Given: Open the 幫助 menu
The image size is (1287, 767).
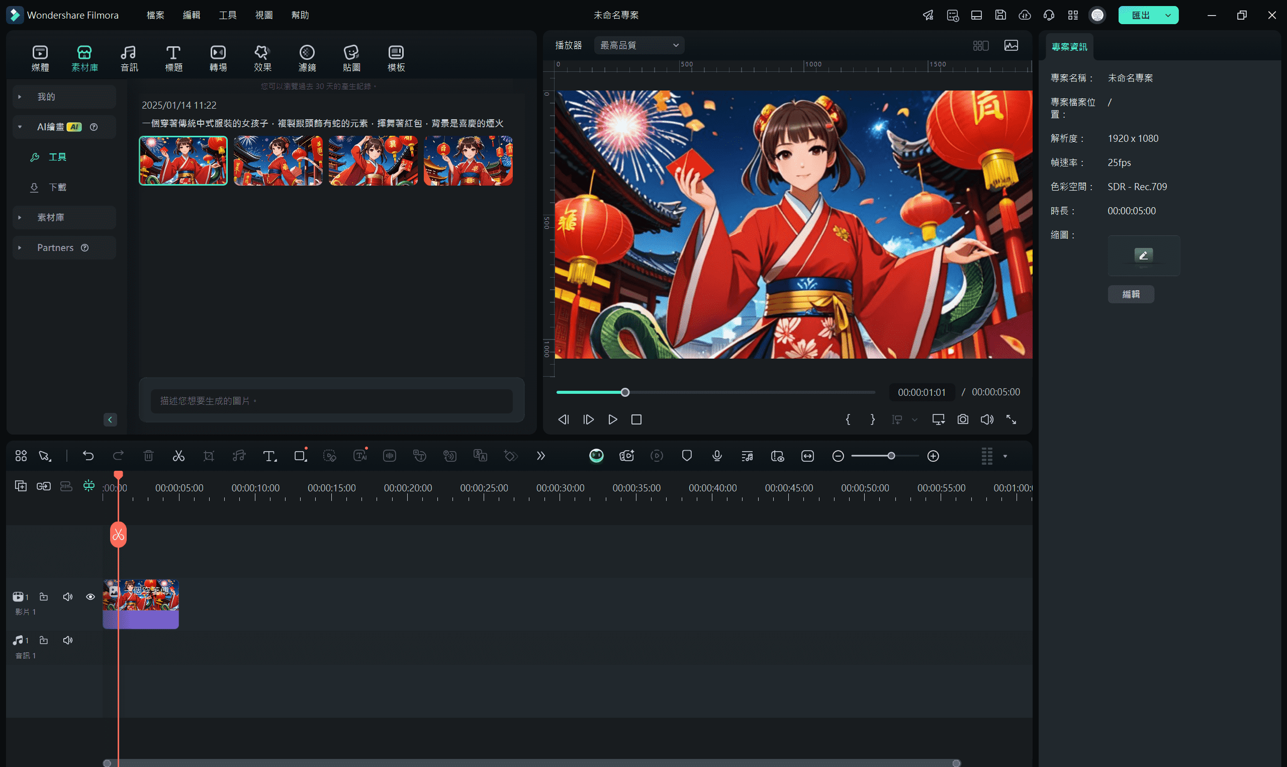Looking at the screenshot, I should pos(300,15).
